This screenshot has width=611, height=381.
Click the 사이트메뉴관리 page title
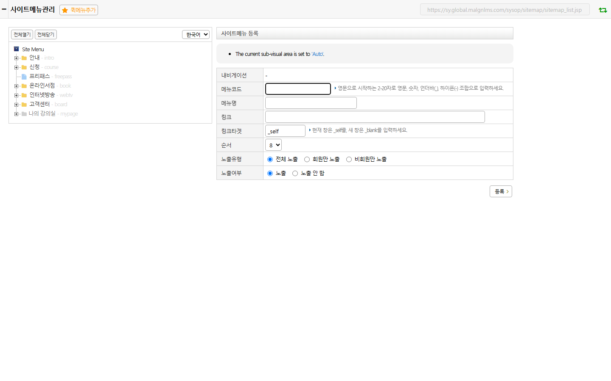[x=33, y=9]
